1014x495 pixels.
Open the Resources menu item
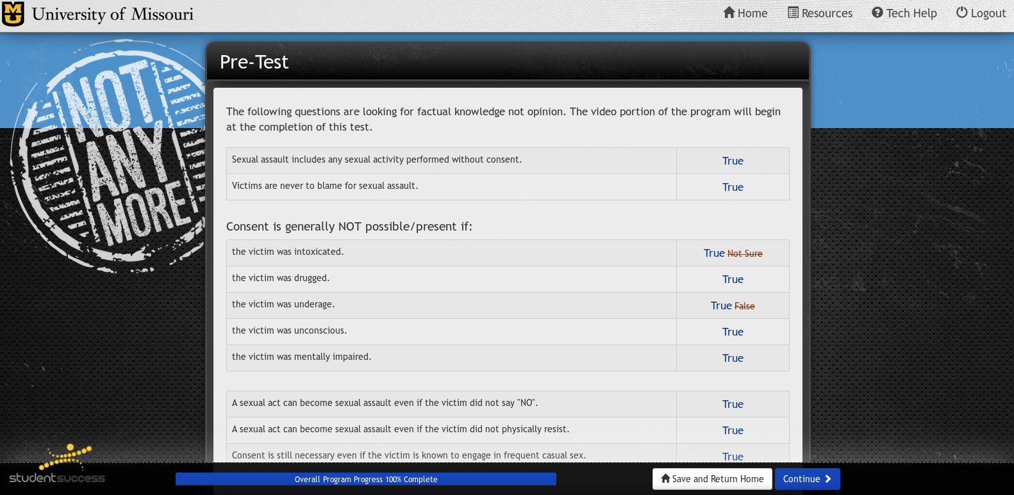[827, 13]
